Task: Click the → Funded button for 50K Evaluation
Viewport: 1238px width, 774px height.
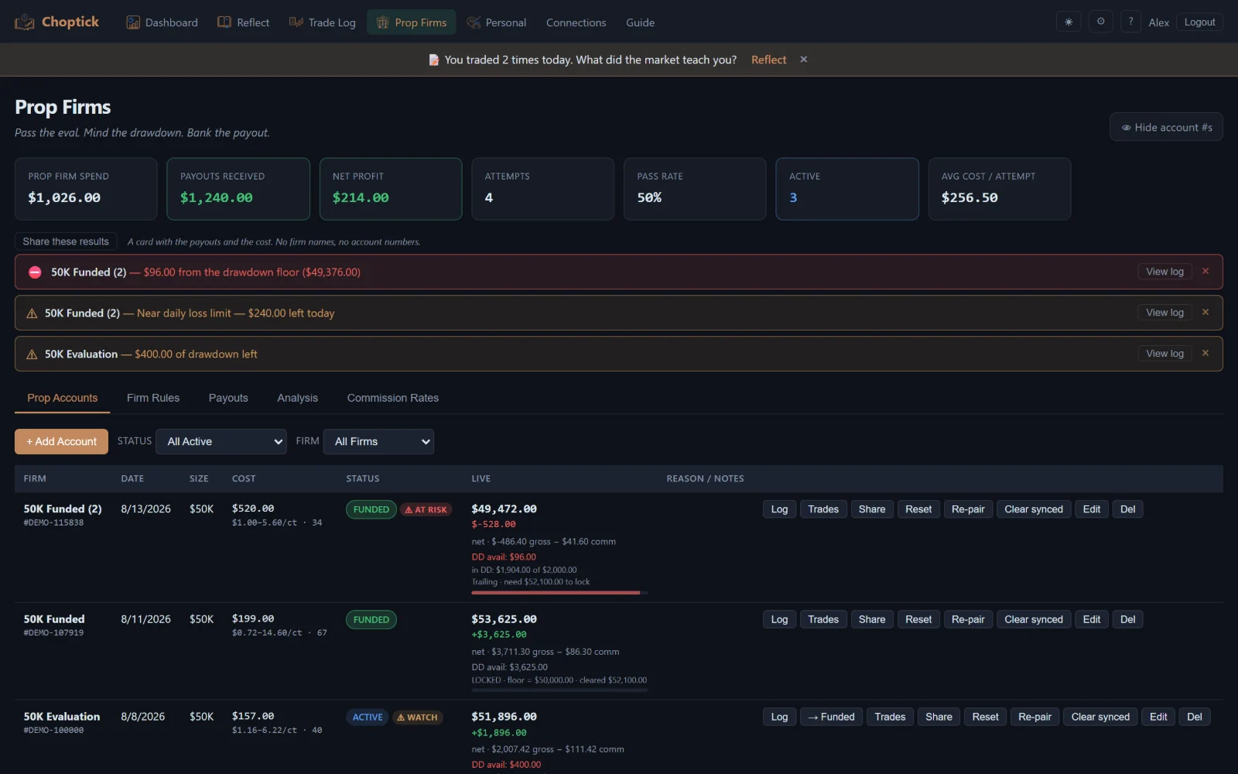Action: tap(831, 717)
